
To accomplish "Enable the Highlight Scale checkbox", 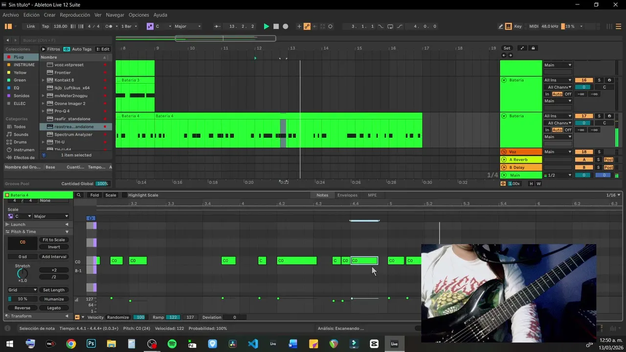I will [124, 195].
